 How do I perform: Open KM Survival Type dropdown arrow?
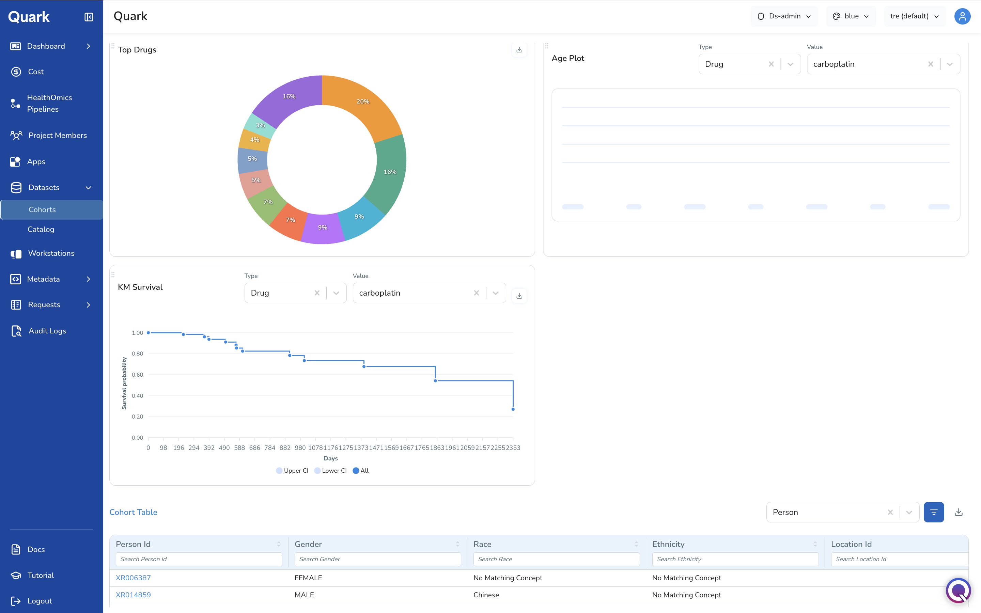pyautogui.click(x=336, y=293)
